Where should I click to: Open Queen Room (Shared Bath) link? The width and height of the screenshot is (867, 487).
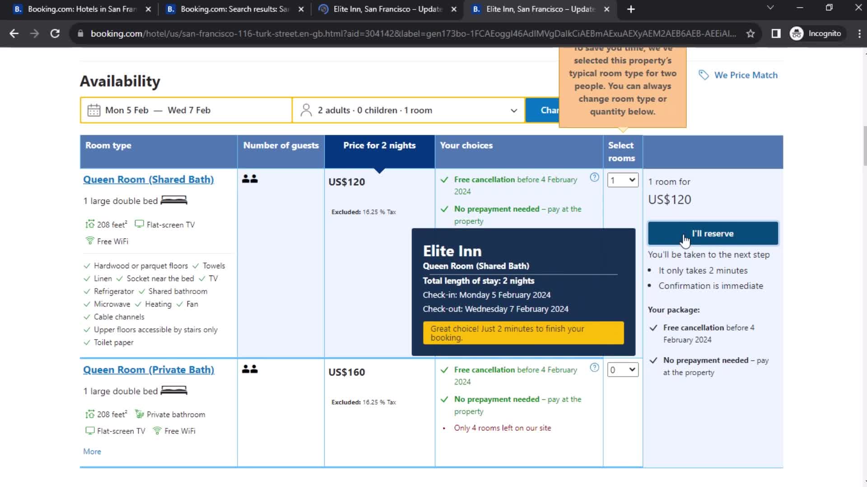(148, 179)
